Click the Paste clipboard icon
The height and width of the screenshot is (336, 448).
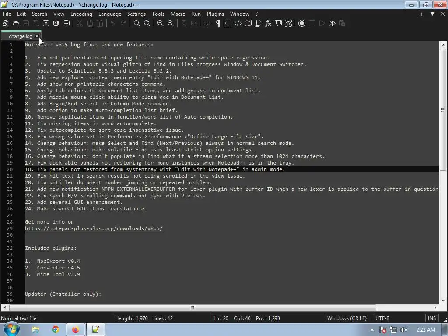tap(100, 24)
